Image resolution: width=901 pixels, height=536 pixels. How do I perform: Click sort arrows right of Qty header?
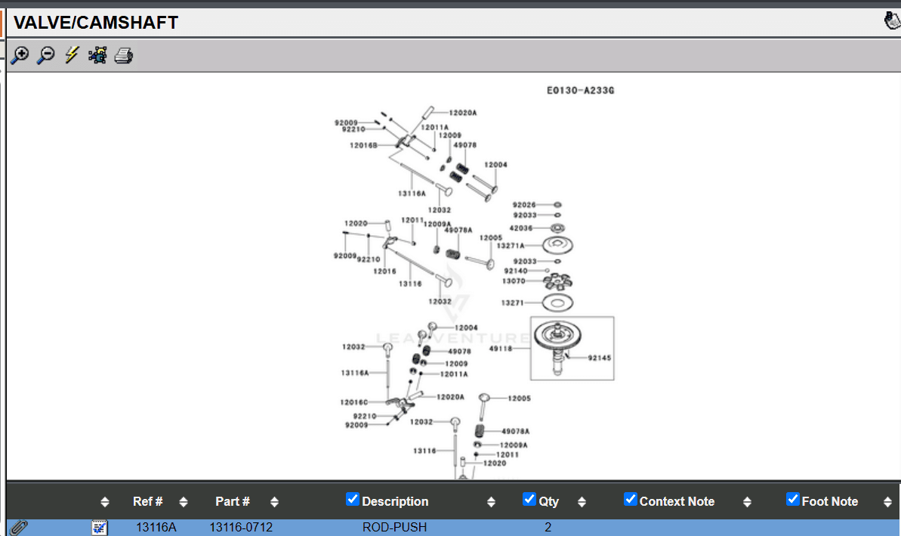[x=582, y=502]
